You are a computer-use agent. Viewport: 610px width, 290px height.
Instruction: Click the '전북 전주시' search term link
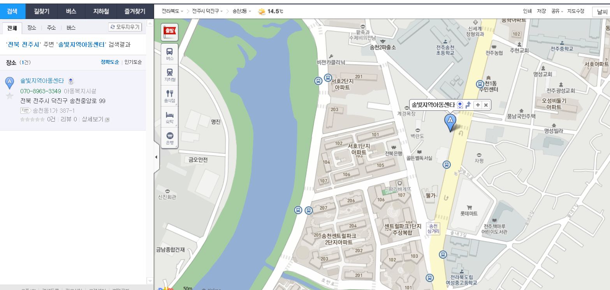[23, 45]
